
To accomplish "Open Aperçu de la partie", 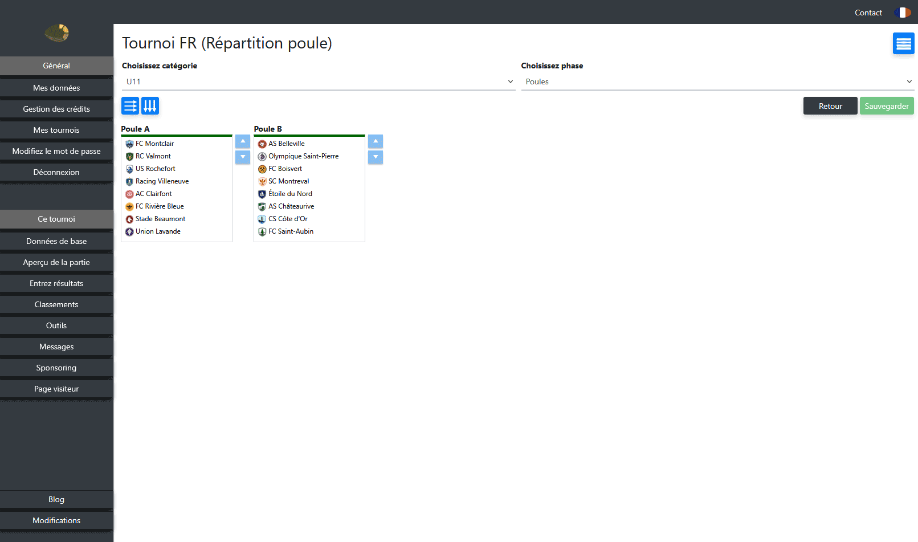I will click(56, 262).
